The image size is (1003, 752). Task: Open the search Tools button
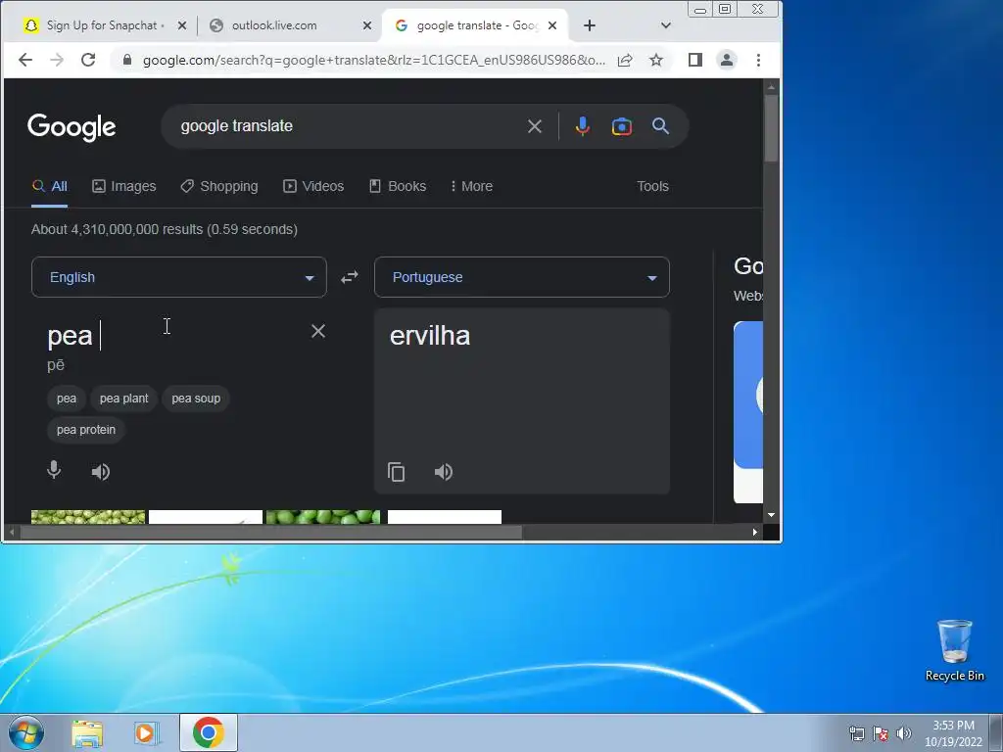click(652, 186)
